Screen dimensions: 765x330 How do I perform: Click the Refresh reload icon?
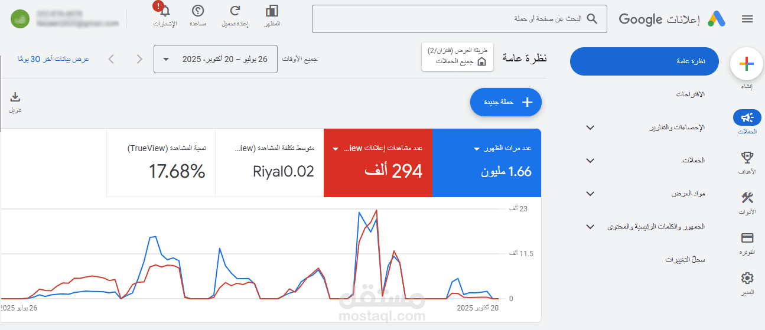tap(235, 11)
